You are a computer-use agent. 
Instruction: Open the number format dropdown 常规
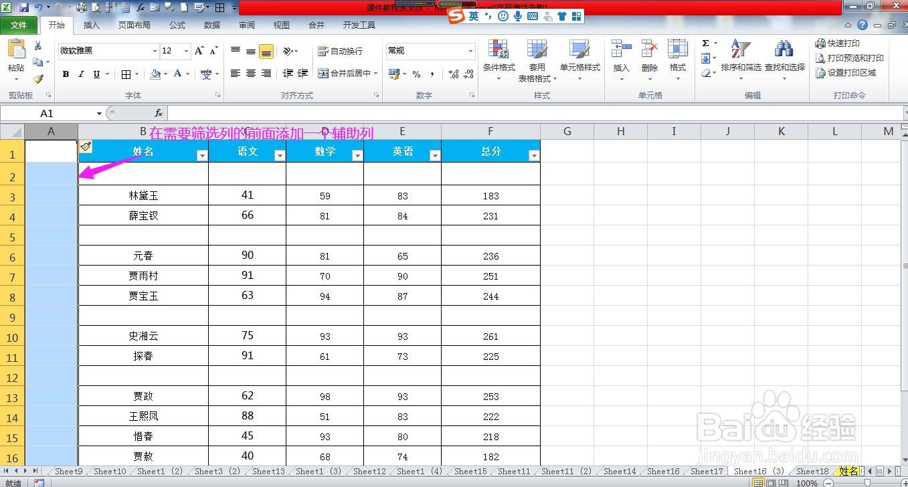pyautogui.click(x=470, y=51)
